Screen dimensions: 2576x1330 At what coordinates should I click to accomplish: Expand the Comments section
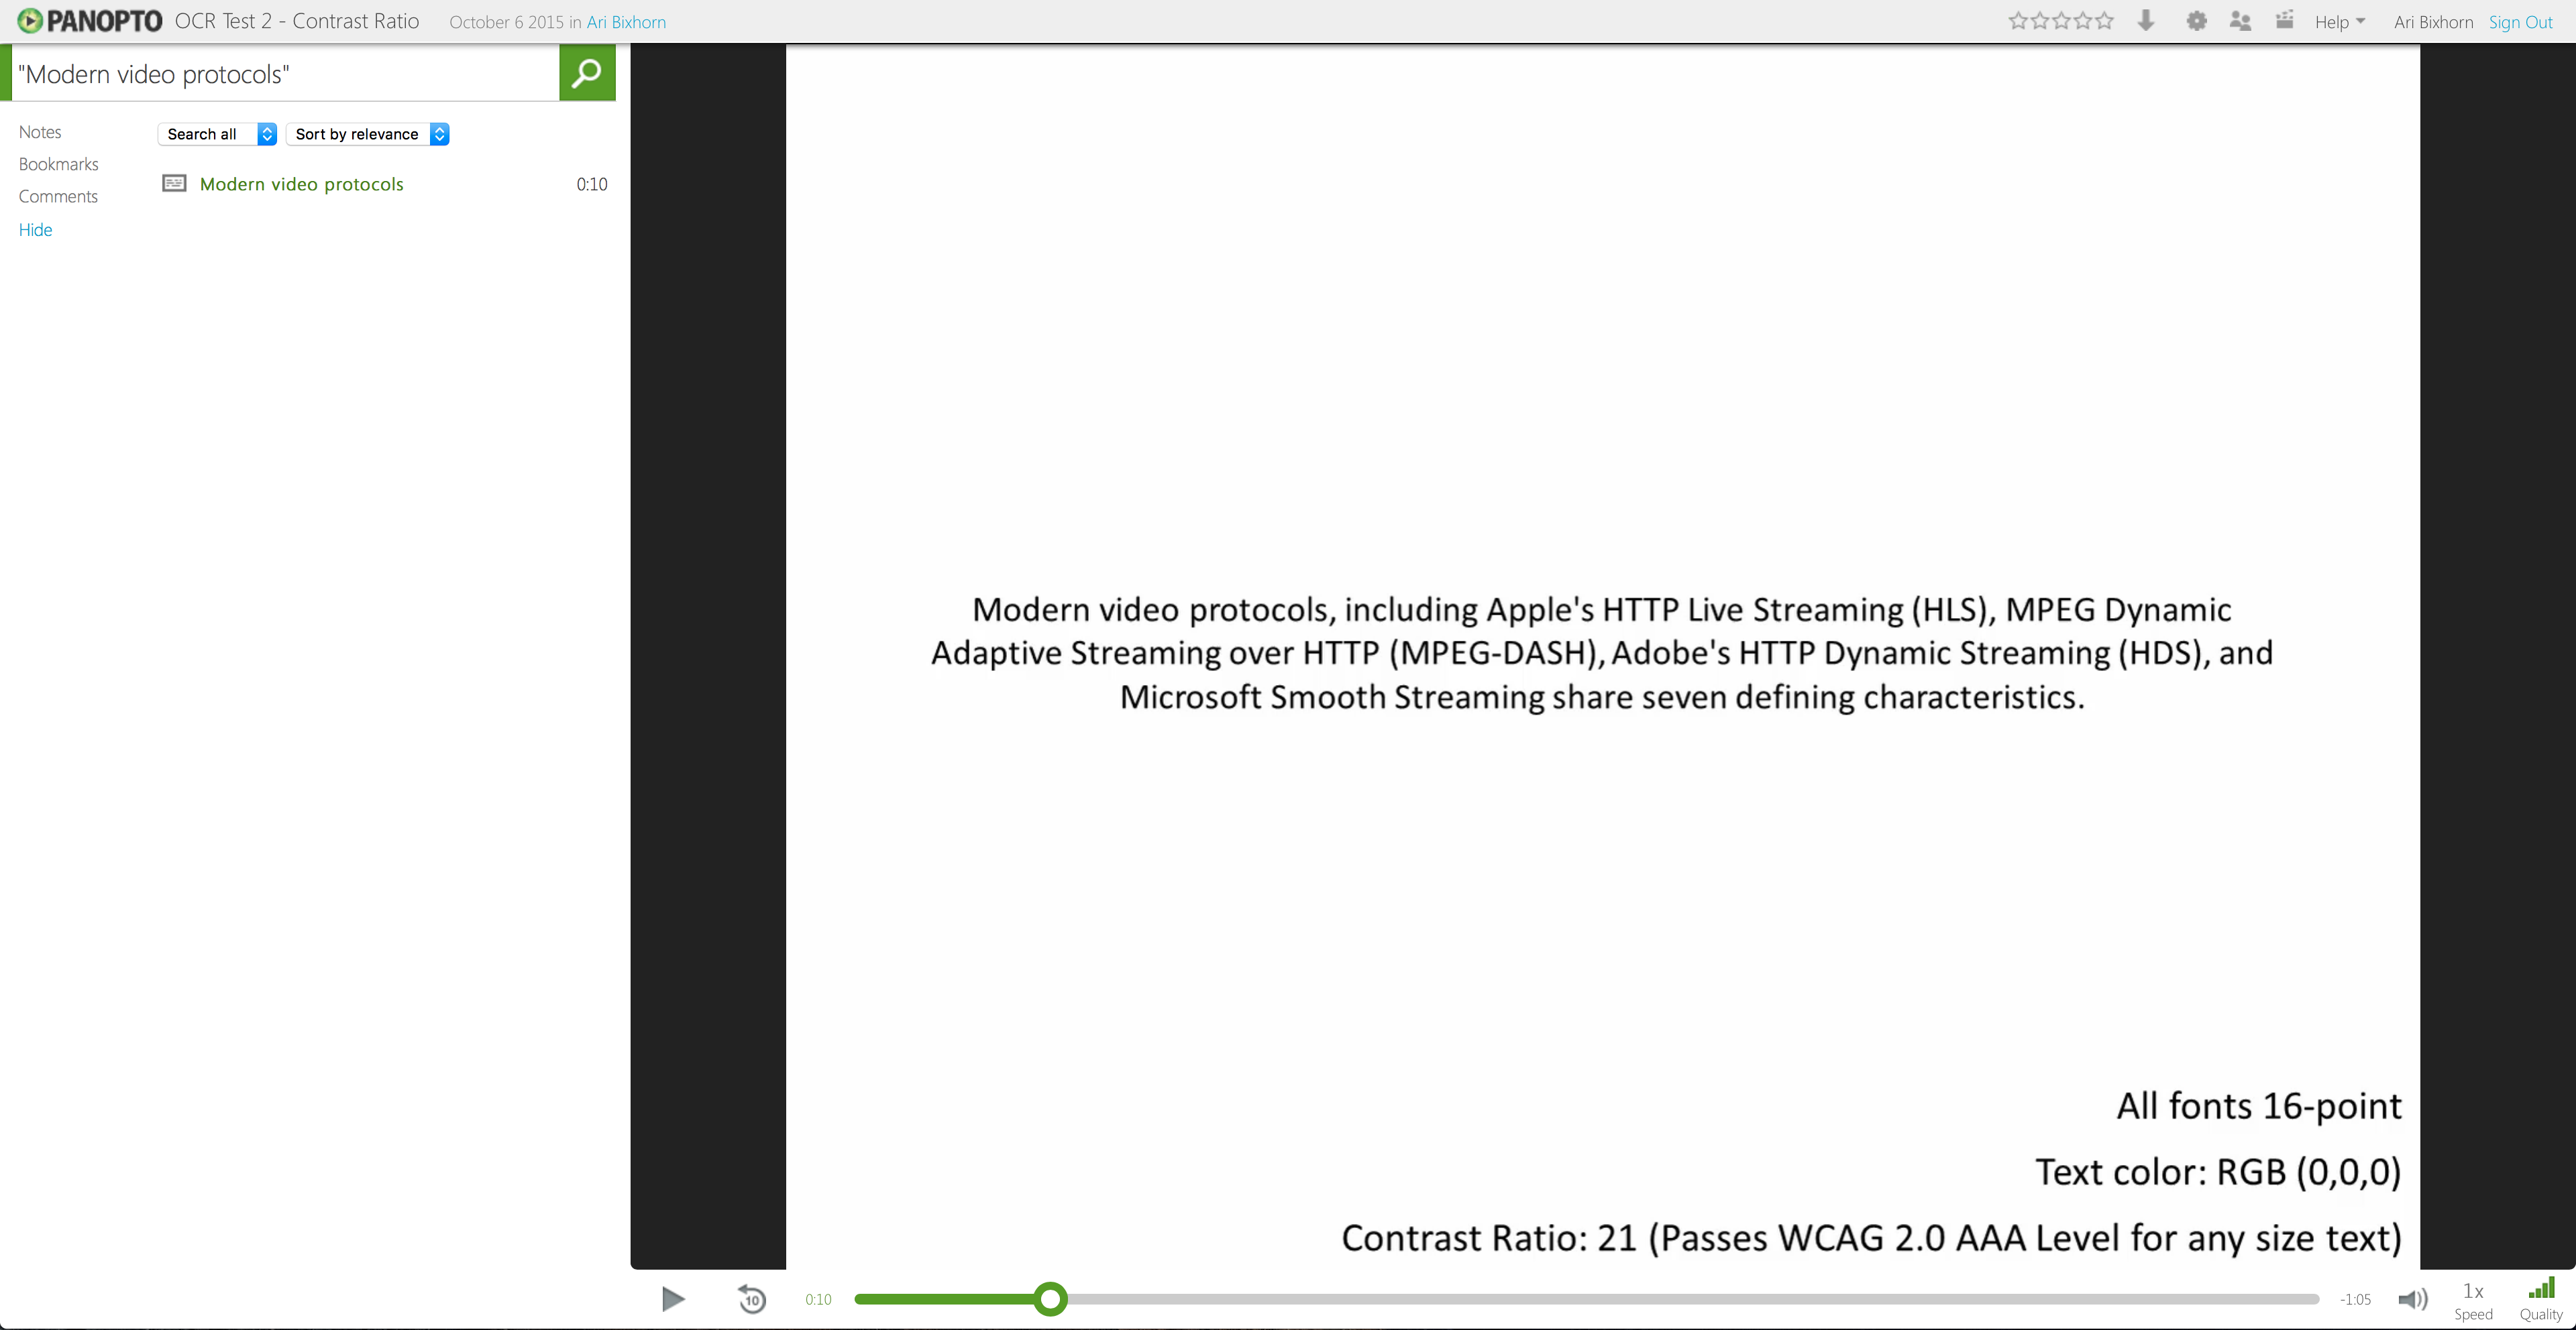(x=56, y=197)
